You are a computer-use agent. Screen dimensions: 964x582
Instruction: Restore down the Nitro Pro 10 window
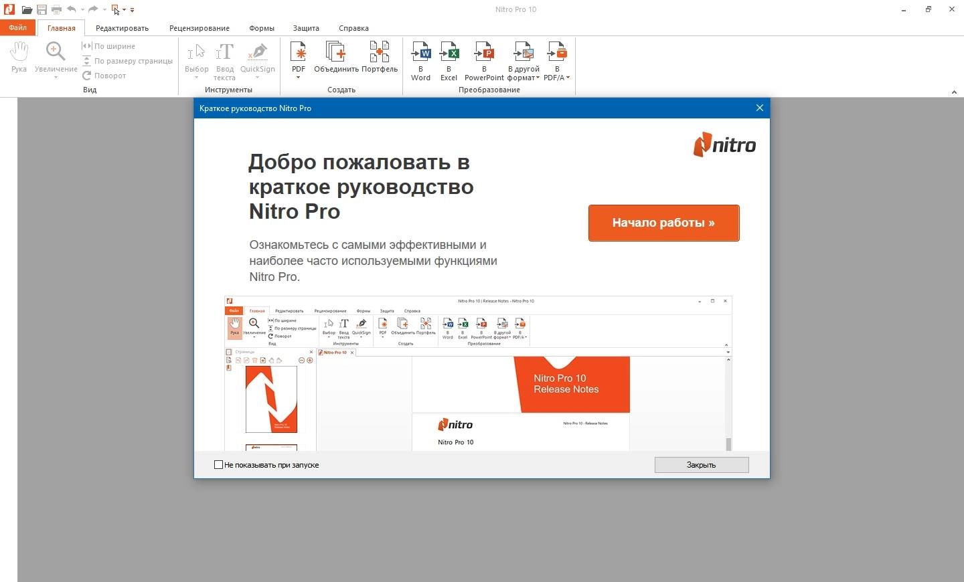point(929,9)
